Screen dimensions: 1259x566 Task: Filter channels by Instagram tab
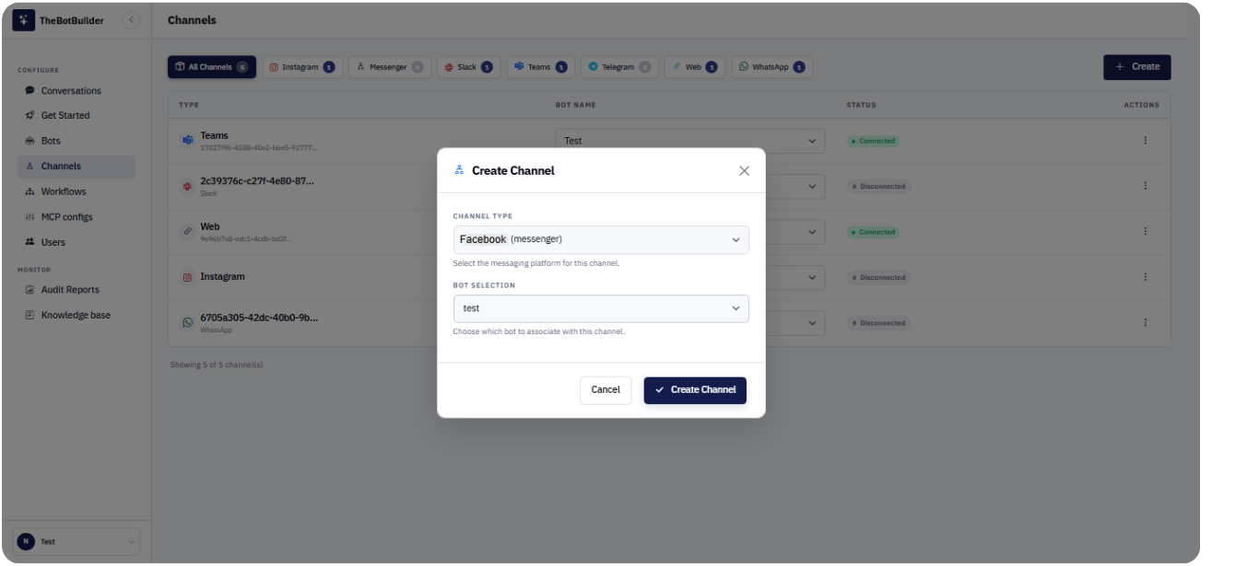(x=302, y=67)
